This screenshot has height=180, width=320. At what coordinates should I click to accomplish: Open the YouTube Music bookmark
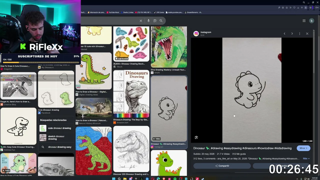113,12
